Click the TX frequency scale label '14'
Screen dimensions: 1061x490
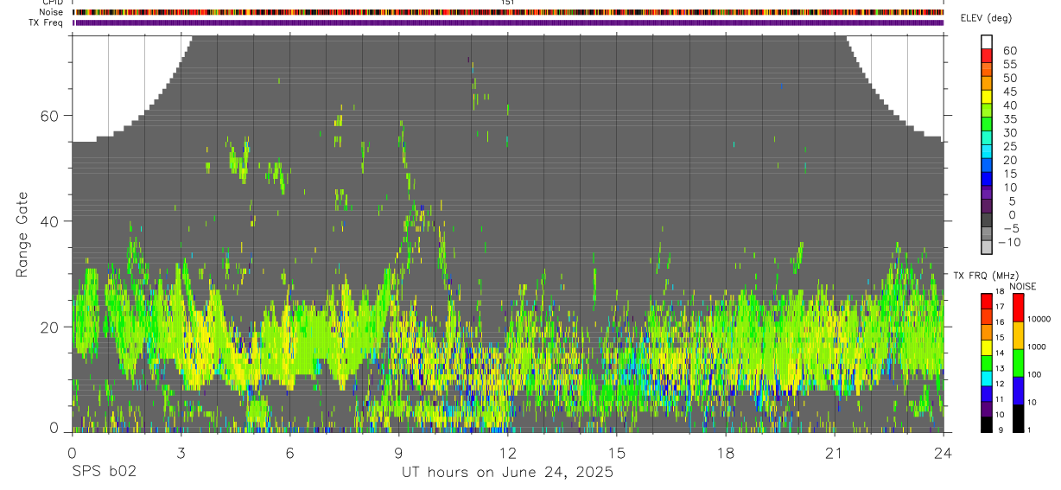tap(1001, 353)
